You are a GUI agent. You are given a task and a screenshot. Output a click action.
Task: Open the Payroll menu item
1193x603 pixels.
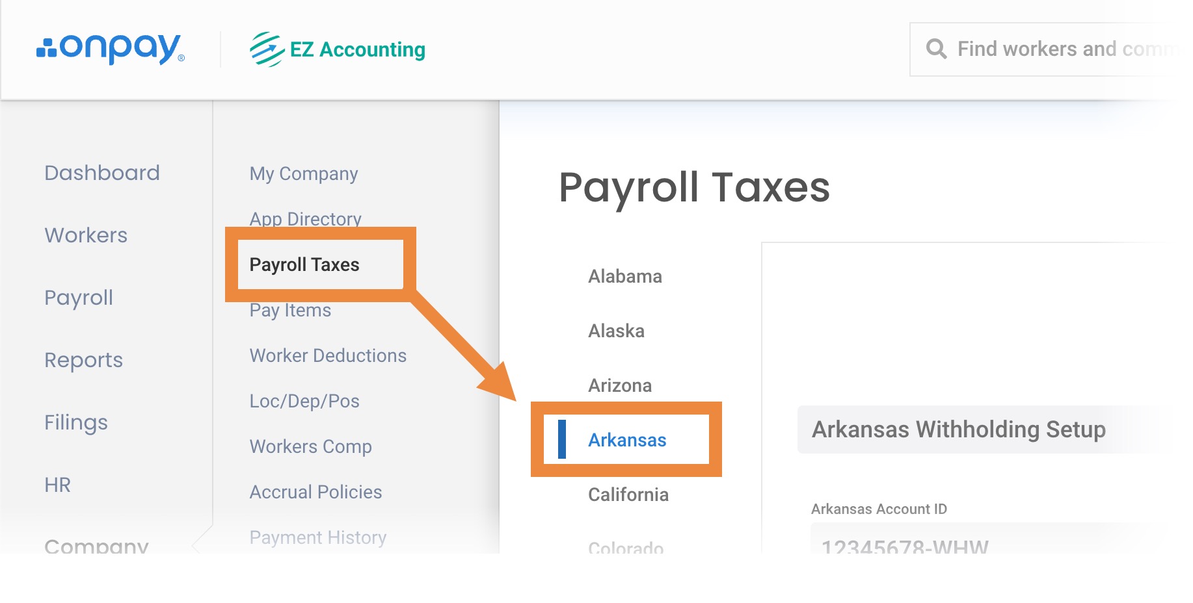coord(79,298)
